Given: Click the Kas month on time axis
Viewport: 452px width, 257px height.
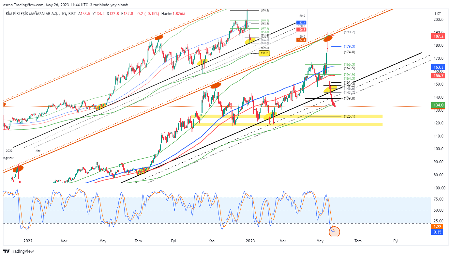Looking at the screenshot, I should coord(212,241).
